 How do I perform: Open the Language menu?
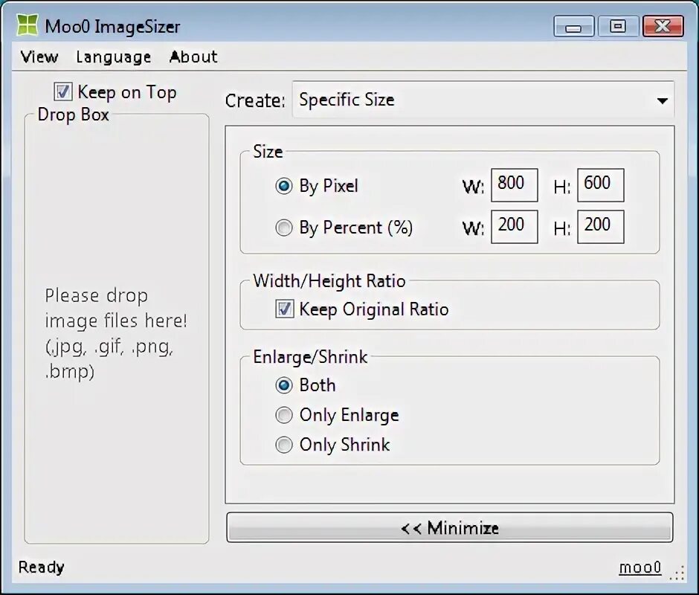point(114,57)
